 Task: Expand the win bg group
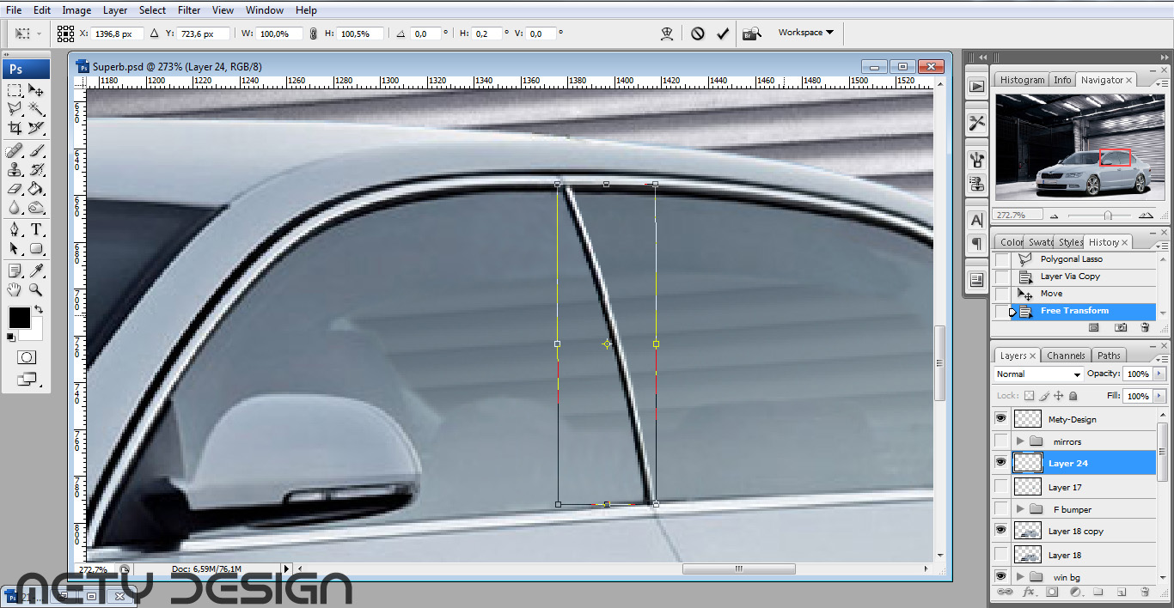pyautogui.click(x=1020, y=576)
